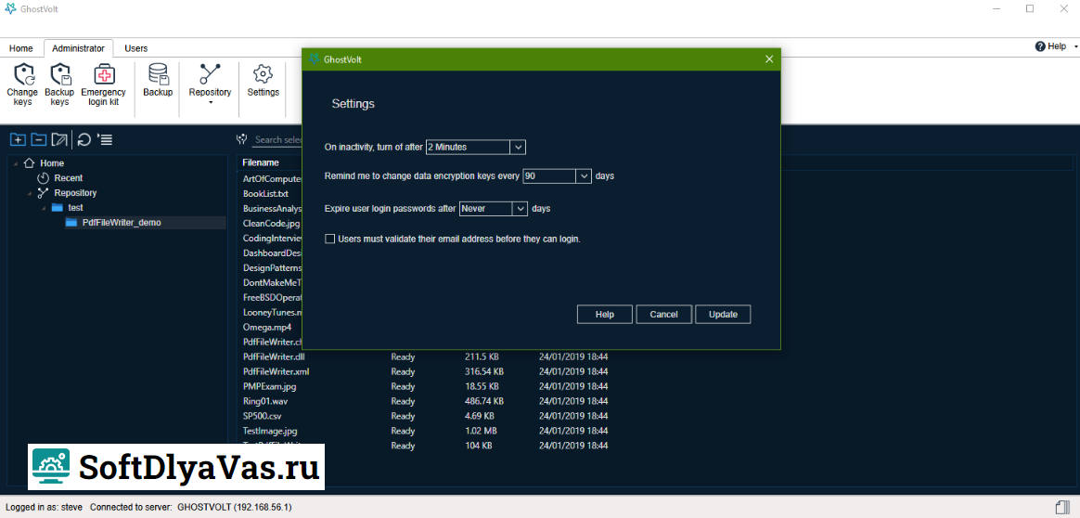Click the Help button in Settings dialog
Screen dimensions: 1080x518
(605, 314)
